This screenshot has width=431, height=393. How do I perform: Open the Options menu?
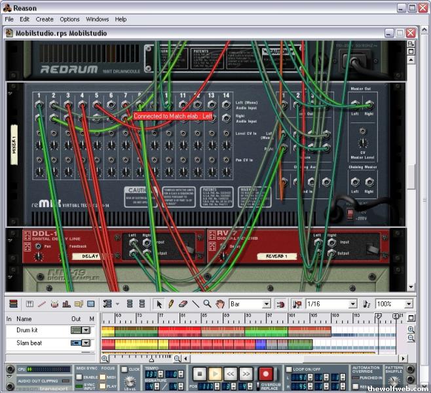[69, 20]
